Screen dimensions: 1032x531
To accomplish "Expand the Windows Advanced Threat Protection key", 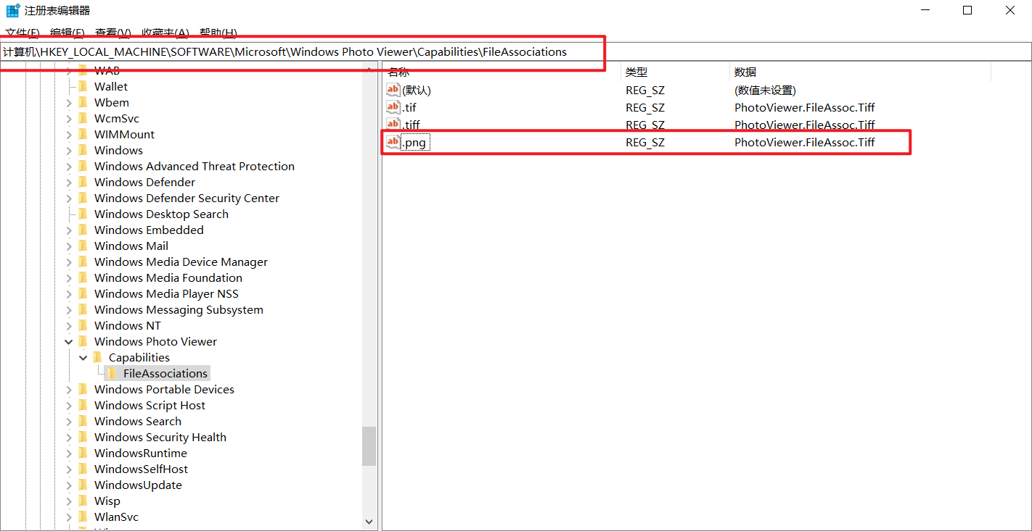I will [x=69, y=166].
